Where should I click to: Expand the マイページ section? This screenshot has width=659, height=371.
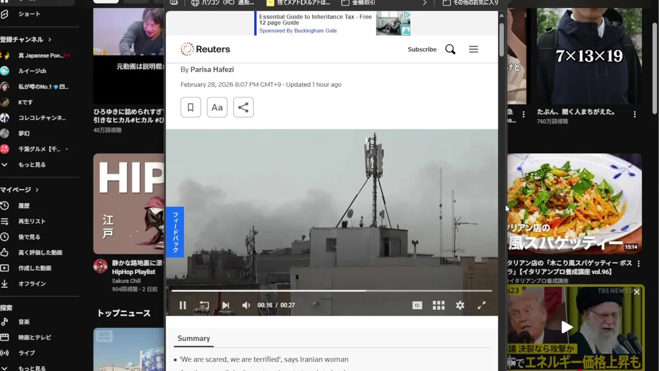point(20,190)
